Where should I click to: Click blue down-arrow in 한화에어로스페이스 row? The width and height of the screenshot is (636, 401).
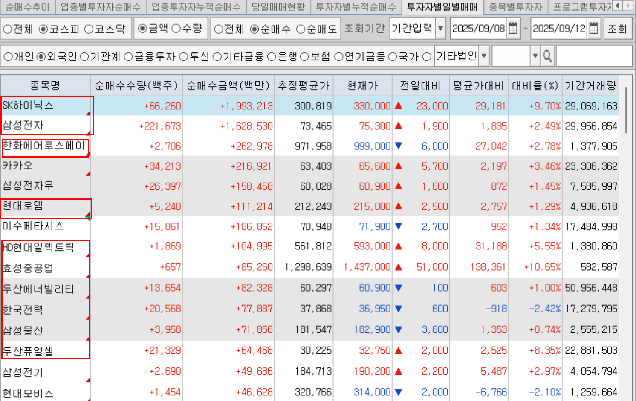[x=399, y=146]
